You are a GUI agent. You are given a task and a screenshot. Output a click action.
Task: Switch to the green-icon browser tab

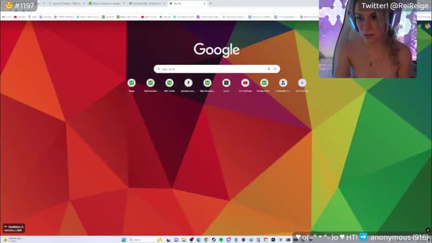(107, 3)
